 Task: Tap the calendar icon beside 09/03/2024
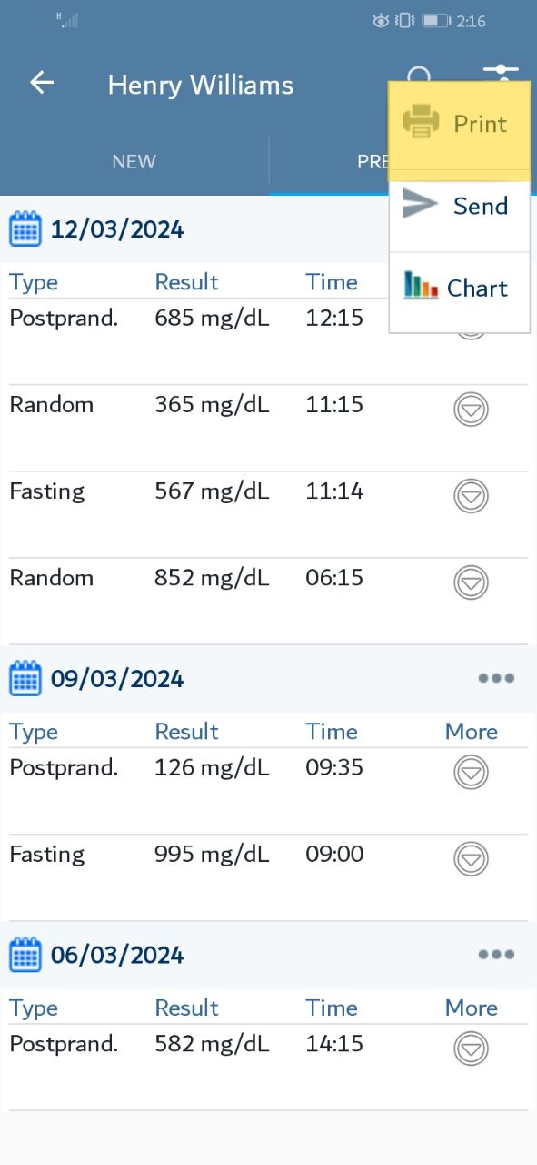25,679
